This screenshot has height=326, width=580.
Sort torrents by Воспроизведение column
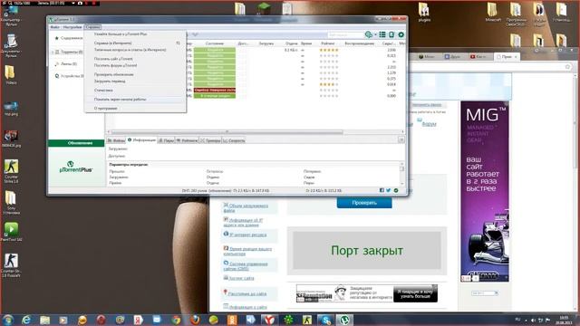[x=360, y=43]
